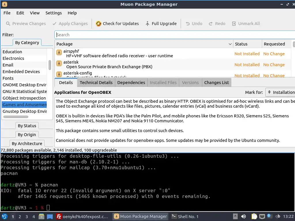The image size is (295, 221).
Task: Switch to workspace 4
Action: click(34, 217)
